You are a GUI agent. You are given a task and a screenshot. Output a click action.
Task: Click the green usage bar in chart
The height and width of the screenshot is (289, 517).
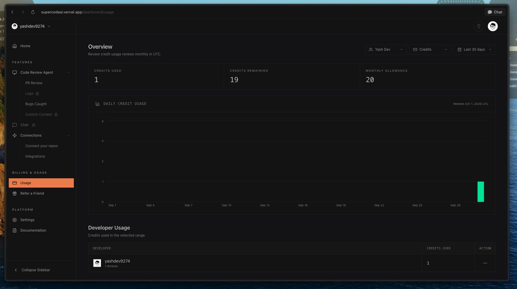coord(480,192)
